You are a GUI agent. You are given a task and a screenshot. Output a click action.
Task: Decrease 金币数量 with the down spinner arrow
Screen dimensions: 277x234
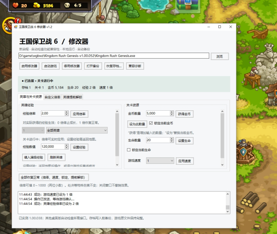pos(172,114)
